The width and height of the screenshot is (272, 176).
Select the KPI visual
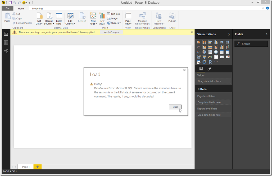[x=228, y=57]
